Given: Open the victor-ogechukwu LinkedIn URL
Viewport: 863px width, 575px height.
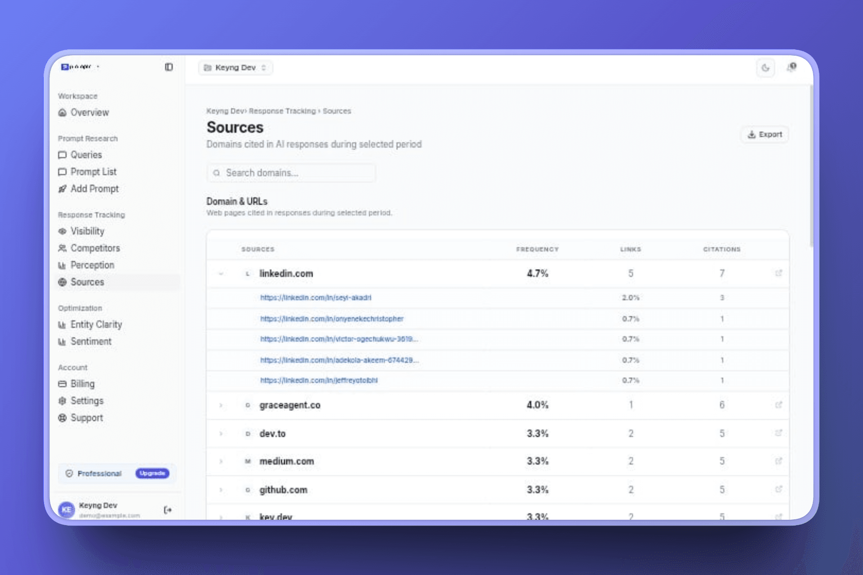Looking at the screenshot, I should (x=339, y=339).
